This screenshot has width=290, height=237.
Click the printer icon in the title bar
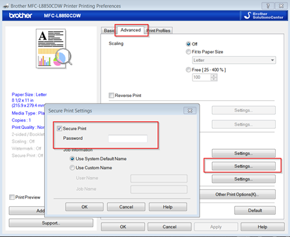tap(6, 6)
